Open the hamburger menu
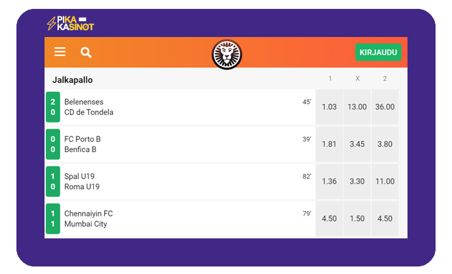The width and height of the screenshot is (452, 274). [x=60, y=52]
